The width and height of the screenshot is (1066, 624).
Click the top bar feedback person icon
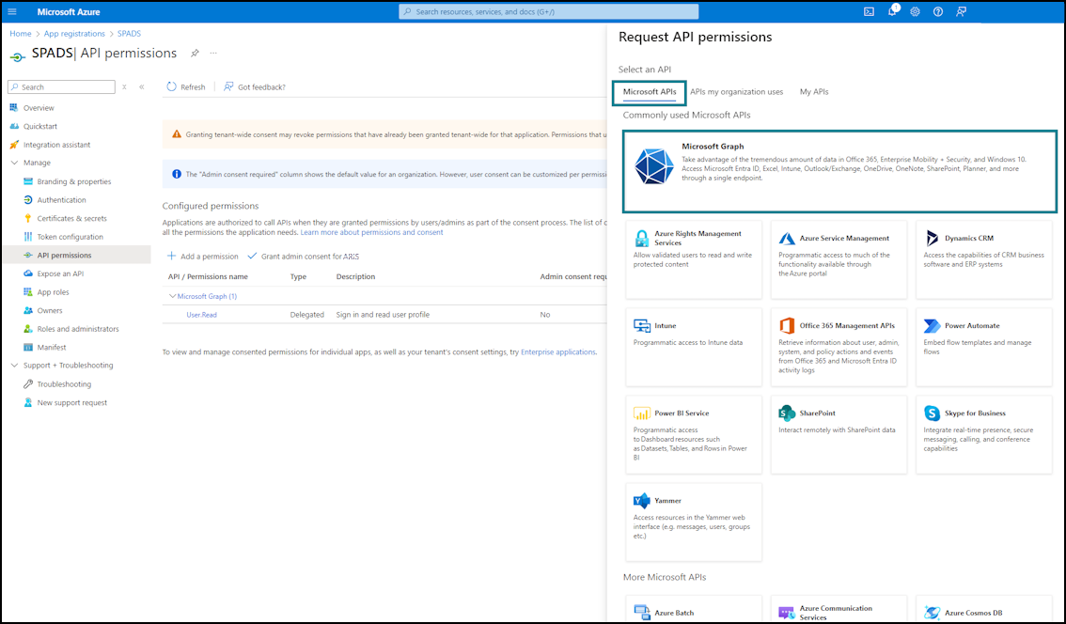pyautogui.click(x=961, y=11)
